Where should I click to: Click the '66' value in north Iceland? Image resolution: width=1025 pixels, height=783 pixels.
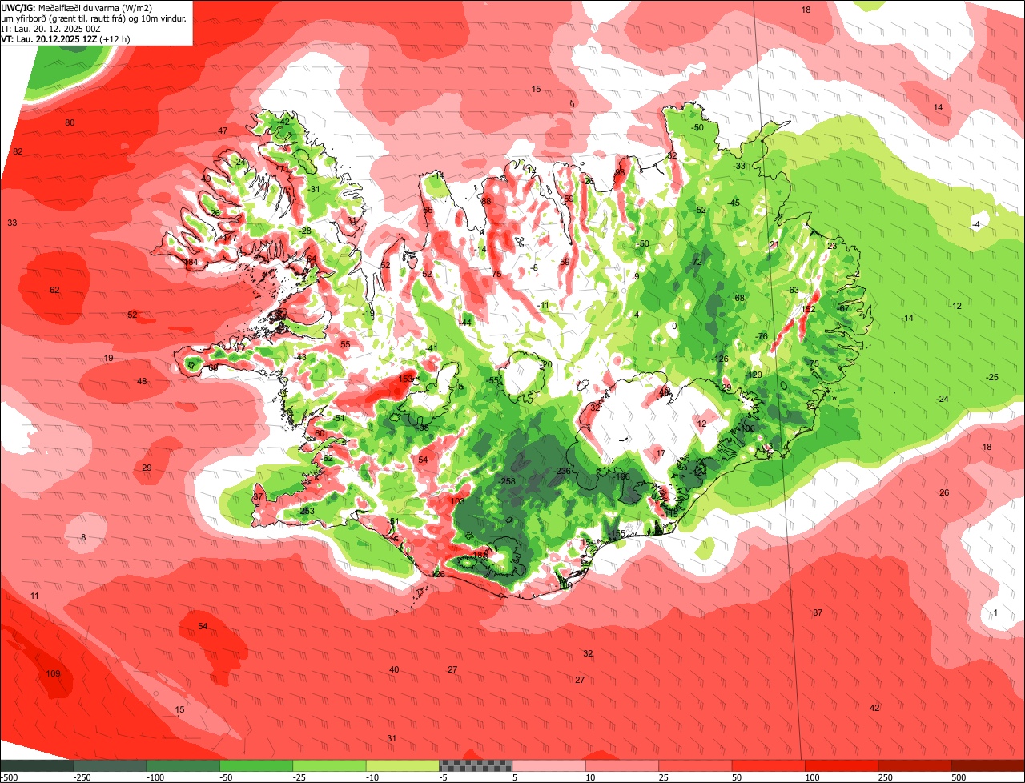428,210
